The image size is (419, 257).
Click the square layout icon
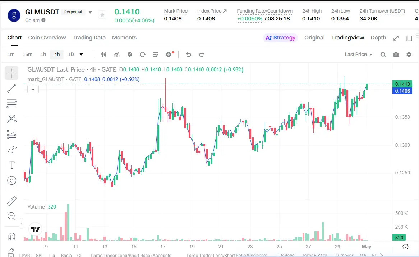409,38
